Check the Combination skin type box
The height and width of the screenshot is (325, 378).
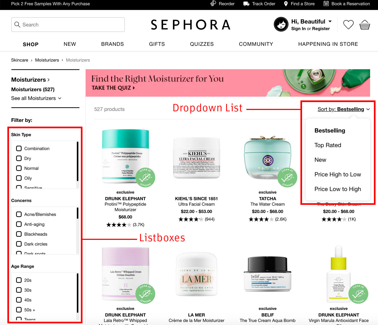19,148
